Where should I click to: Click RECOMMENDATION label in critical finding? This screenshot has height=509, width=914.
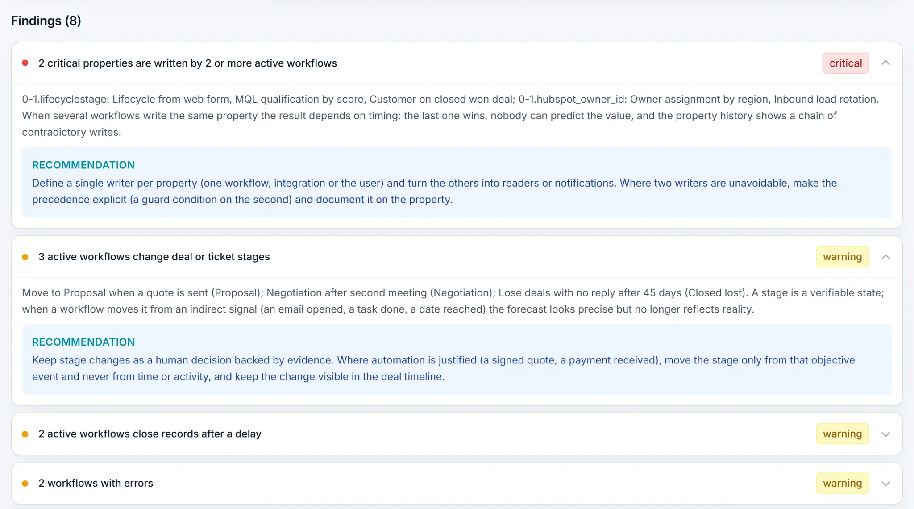[x=83, y=165]
